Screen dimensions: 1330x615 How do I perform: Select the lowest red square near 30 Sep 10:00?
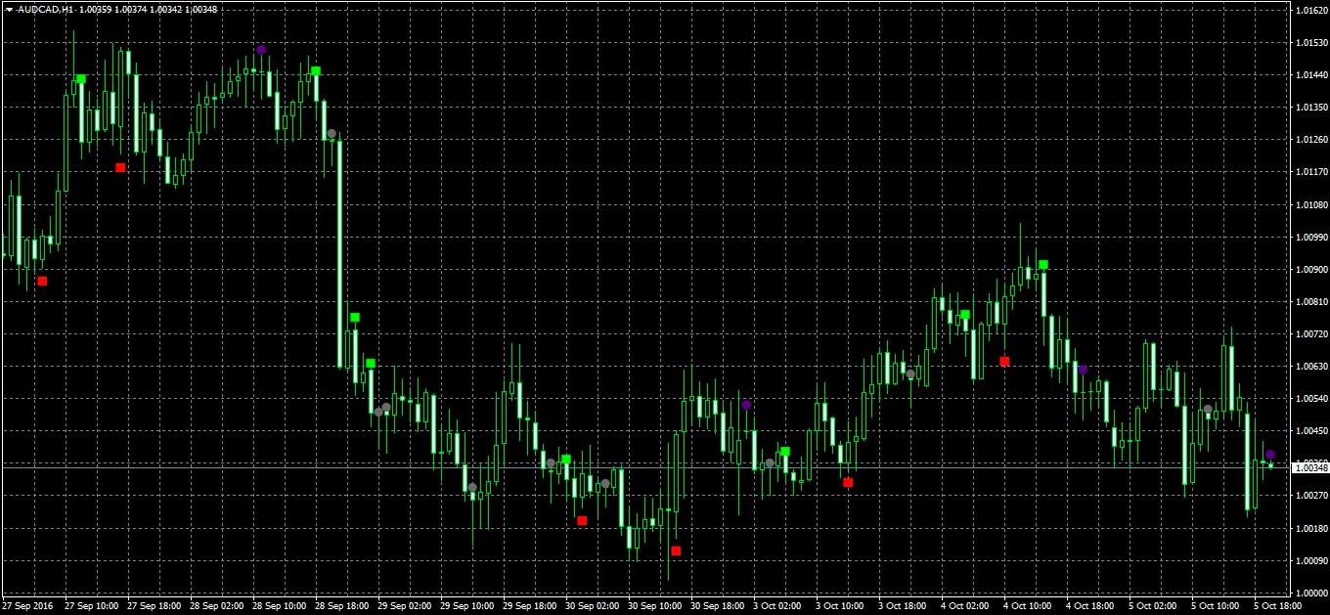(676, 550)
